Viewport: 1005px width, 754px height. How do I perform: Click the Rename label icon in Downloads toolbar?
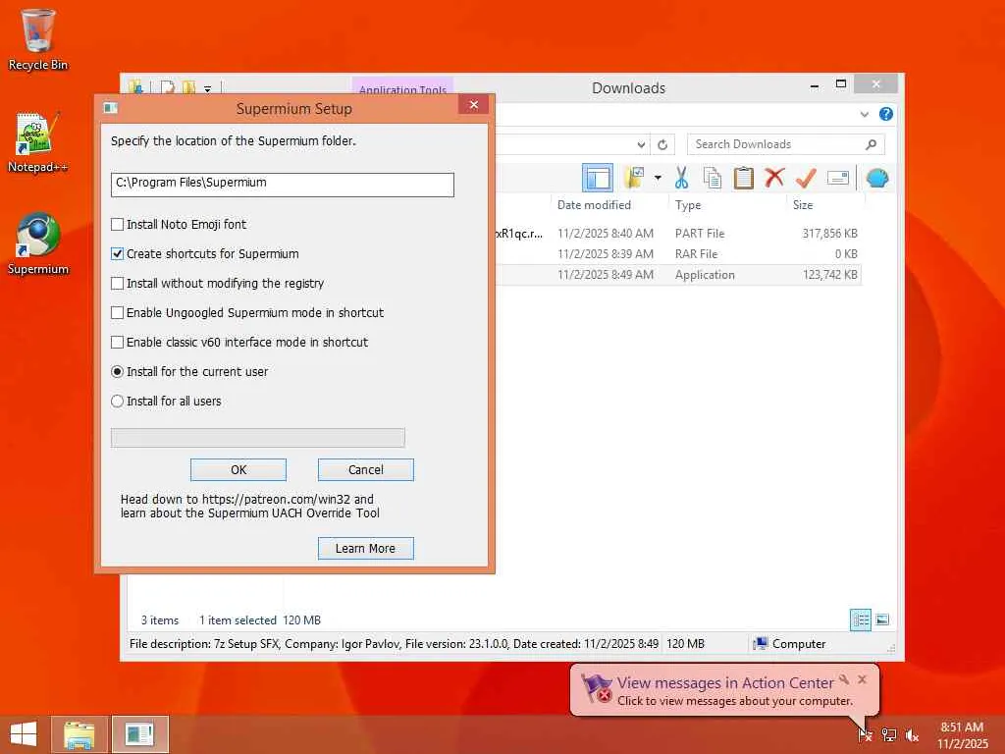point(838,178)
